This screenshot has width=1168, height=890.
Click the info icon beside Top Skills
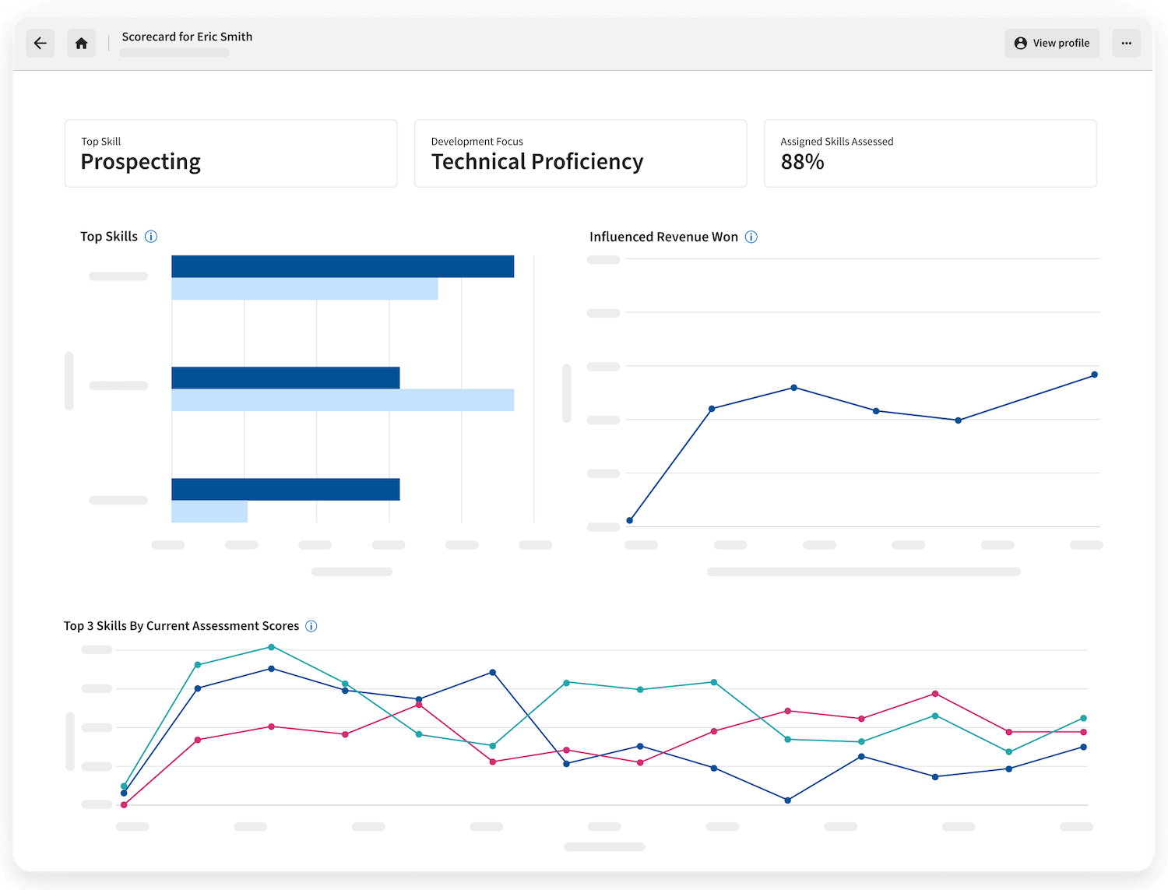point(151,237)
